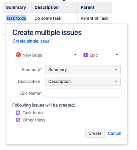This screenshot has width=137, height=150.
Task: Click the Epic icon beside Task to do
Action: pos(18,112)
